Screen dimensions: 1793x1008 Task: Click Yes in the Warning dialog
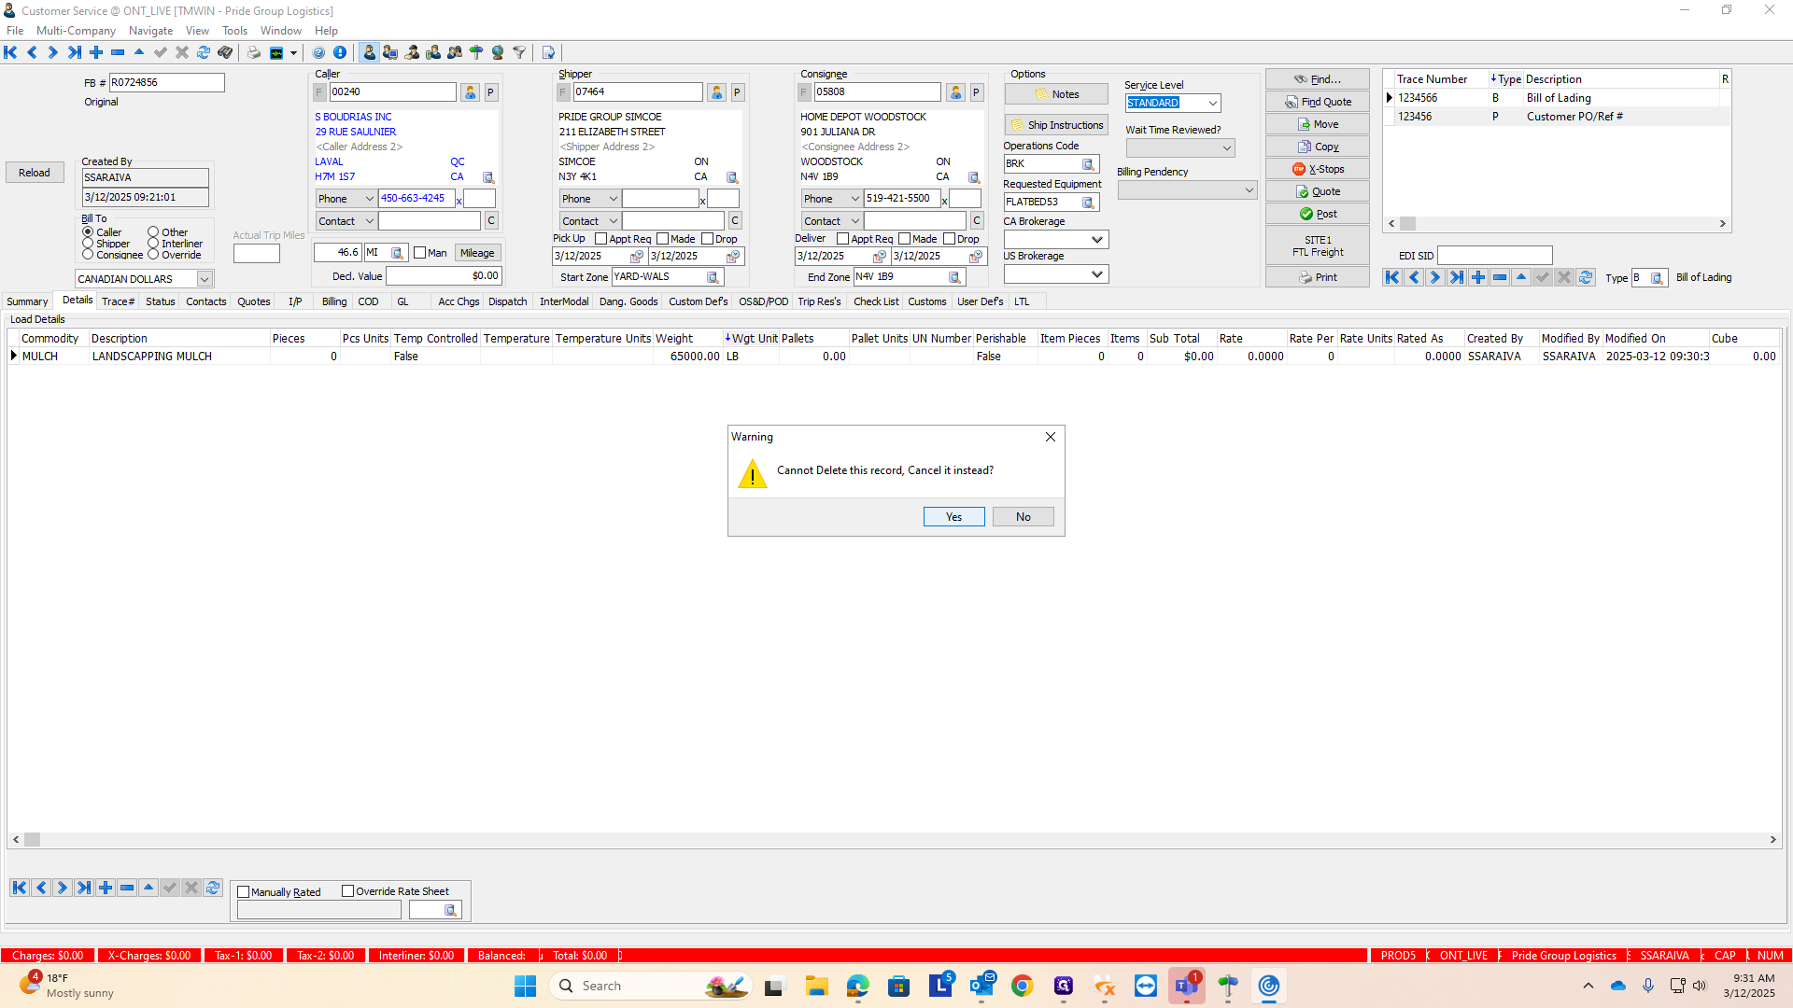953,517
